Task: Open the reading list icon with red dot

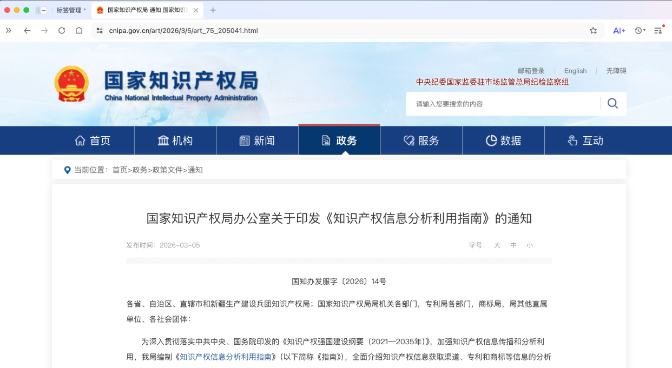Action: [x=658, y=31]
